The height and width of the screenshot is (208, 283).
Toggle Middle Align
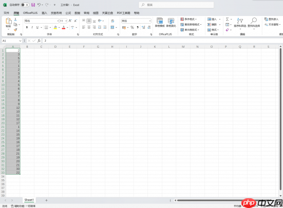point(89,21)
